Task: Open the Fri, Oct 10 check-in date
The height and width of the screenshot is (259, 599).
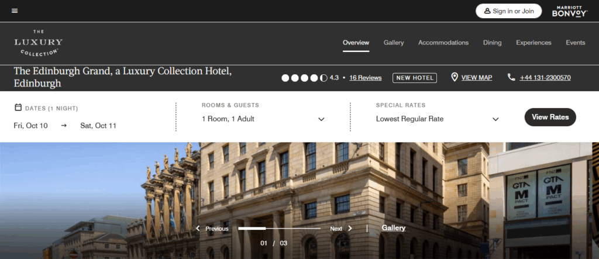Action: pyautogui.click(x=30, y=126)
